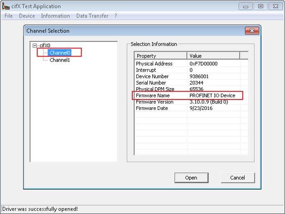Click the value 0xF7D00000
The width and height of the screenshot is (285, 214).
(203, 64)
